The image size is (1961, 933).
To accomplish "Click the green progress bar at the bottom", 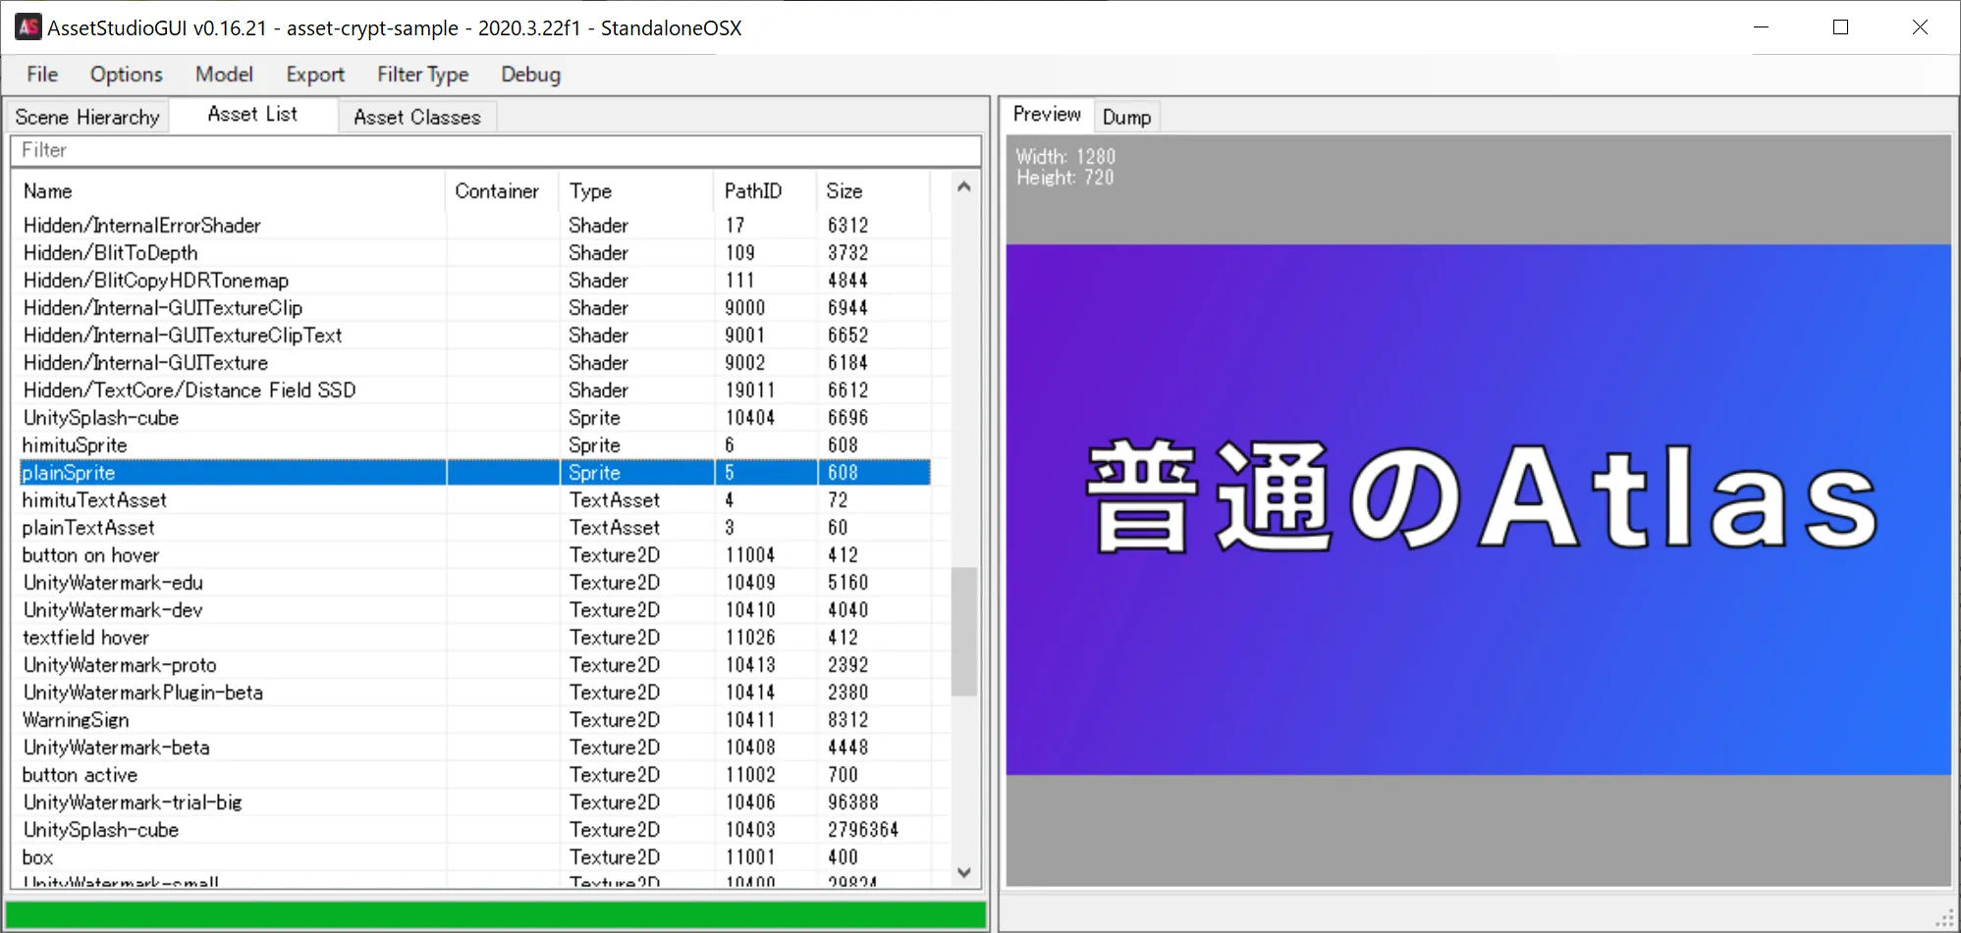I will click(491, 914).
